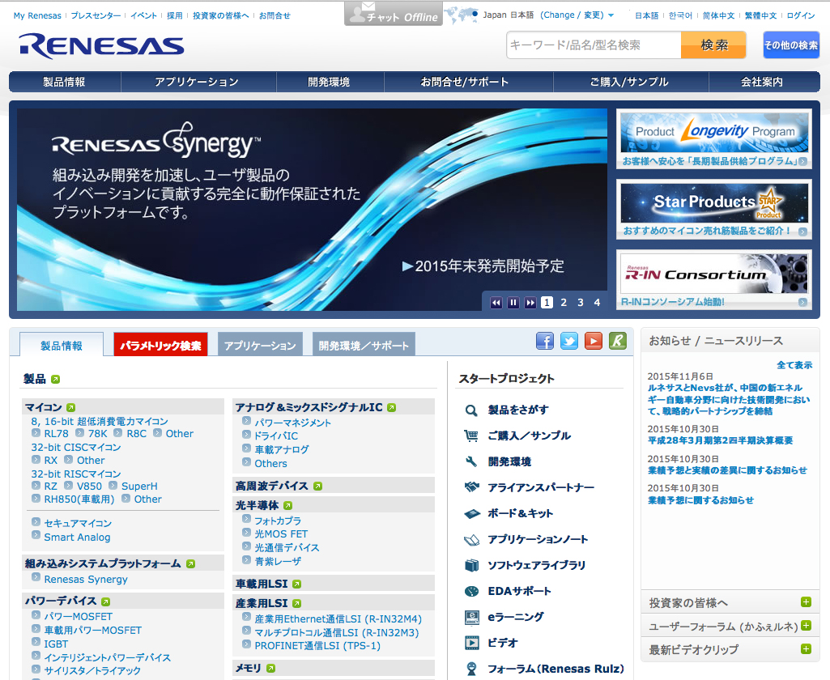830x680 pixels.
Task: Click 全て表示 in the news panel
Action: pos(794,365)
